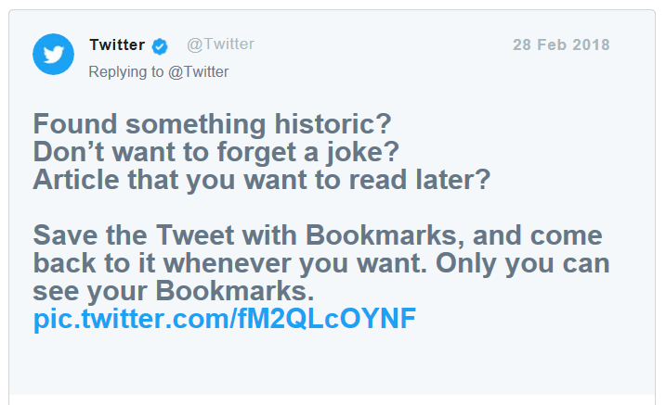Click the "Replying to" label text
This screenshot has width=666, height=405.
point(126,71)
